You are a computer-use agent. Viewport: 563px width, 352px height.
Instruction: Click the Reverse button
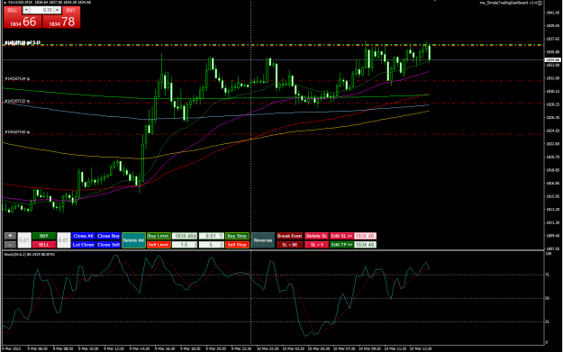click(263, 240)
